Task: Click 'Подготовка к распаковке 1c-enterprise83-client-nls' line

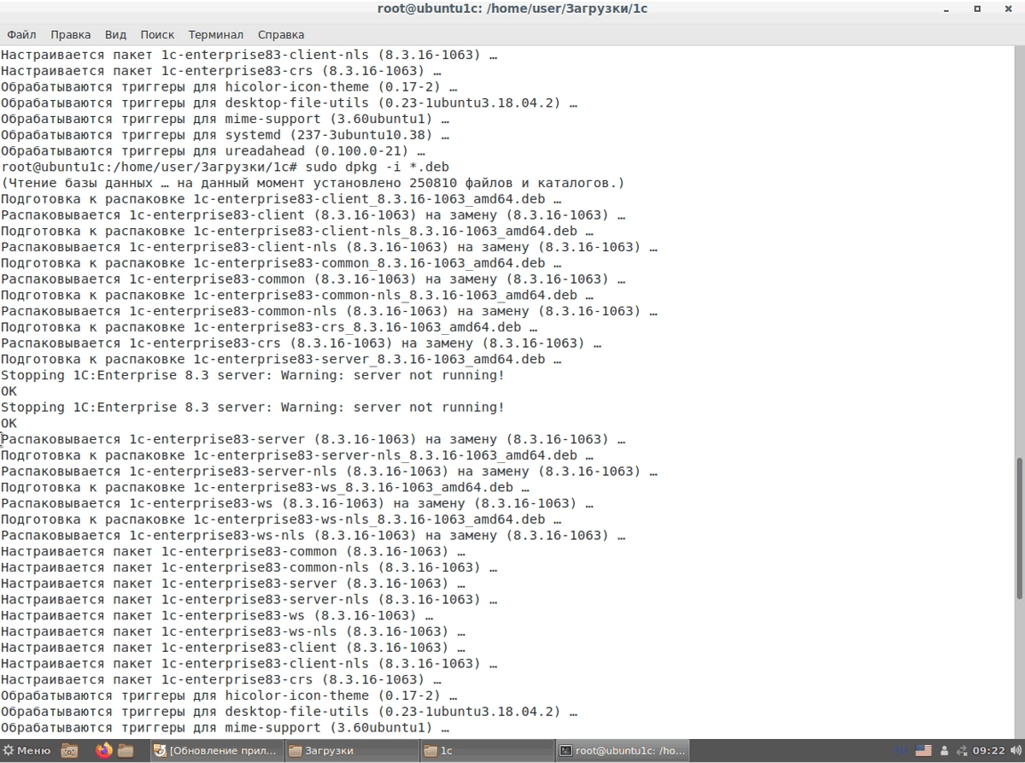Action: [x=297, y=231]
